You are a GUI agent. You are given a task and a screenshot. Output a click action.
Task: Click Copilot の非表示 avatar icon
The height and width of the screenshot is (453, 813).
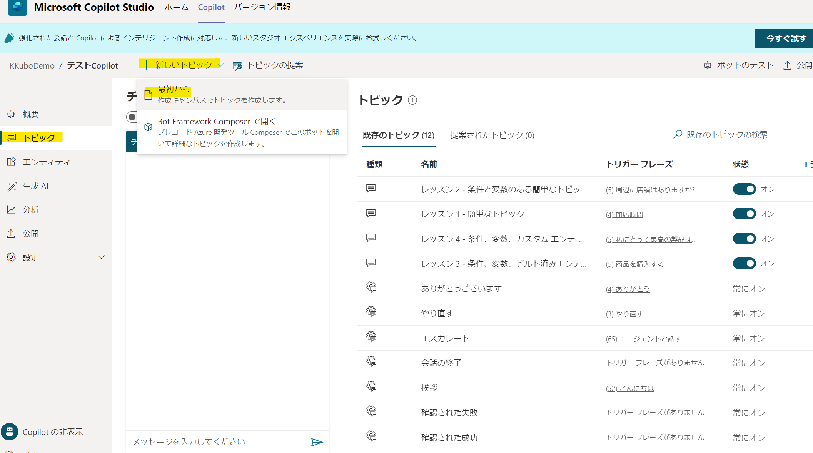[10, 432]
